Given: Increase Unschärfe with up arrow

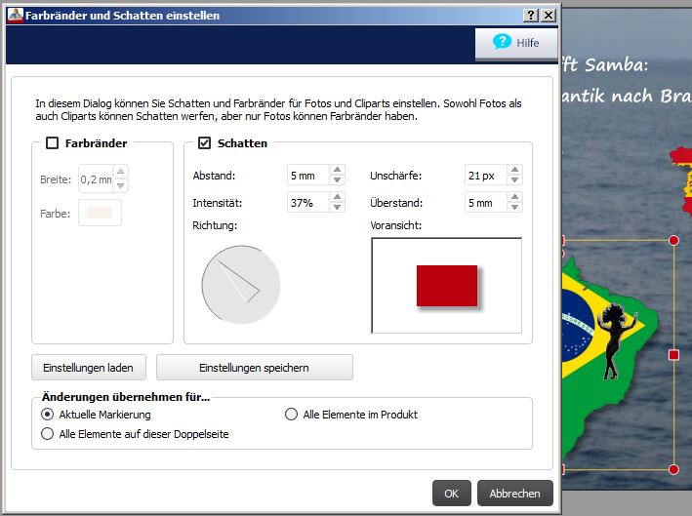Looking at the screenshot, I should [514, 170].
